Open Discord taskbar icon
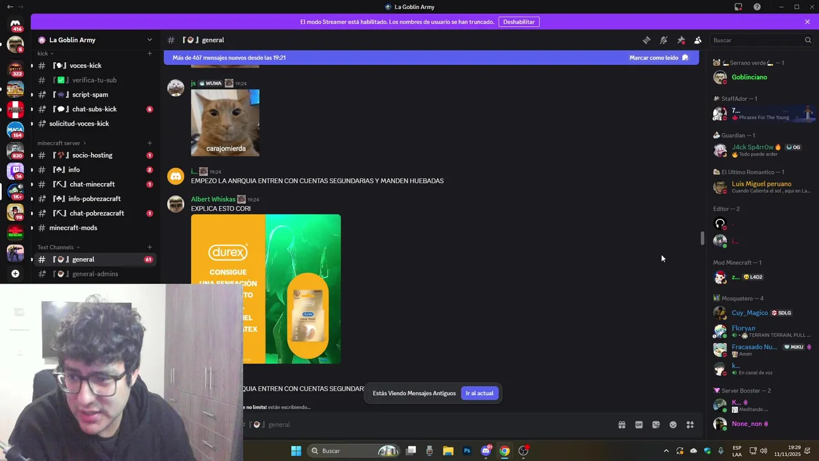This screenshot has height=461, width=819. pos(486,451)
